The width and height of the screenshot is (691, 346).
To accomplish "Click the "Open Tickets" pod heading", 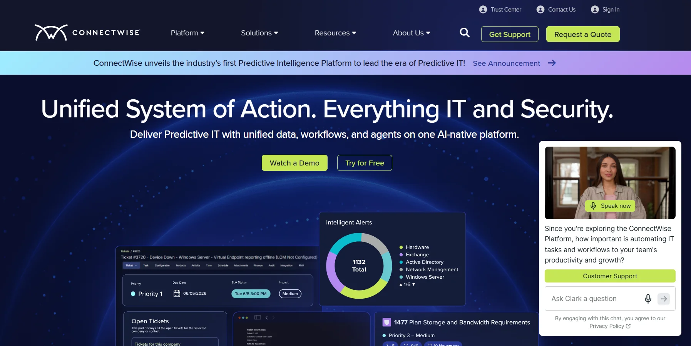I will 150,321.
